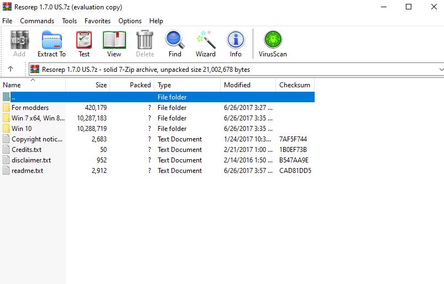Open the Help menu

pos(156,21)
